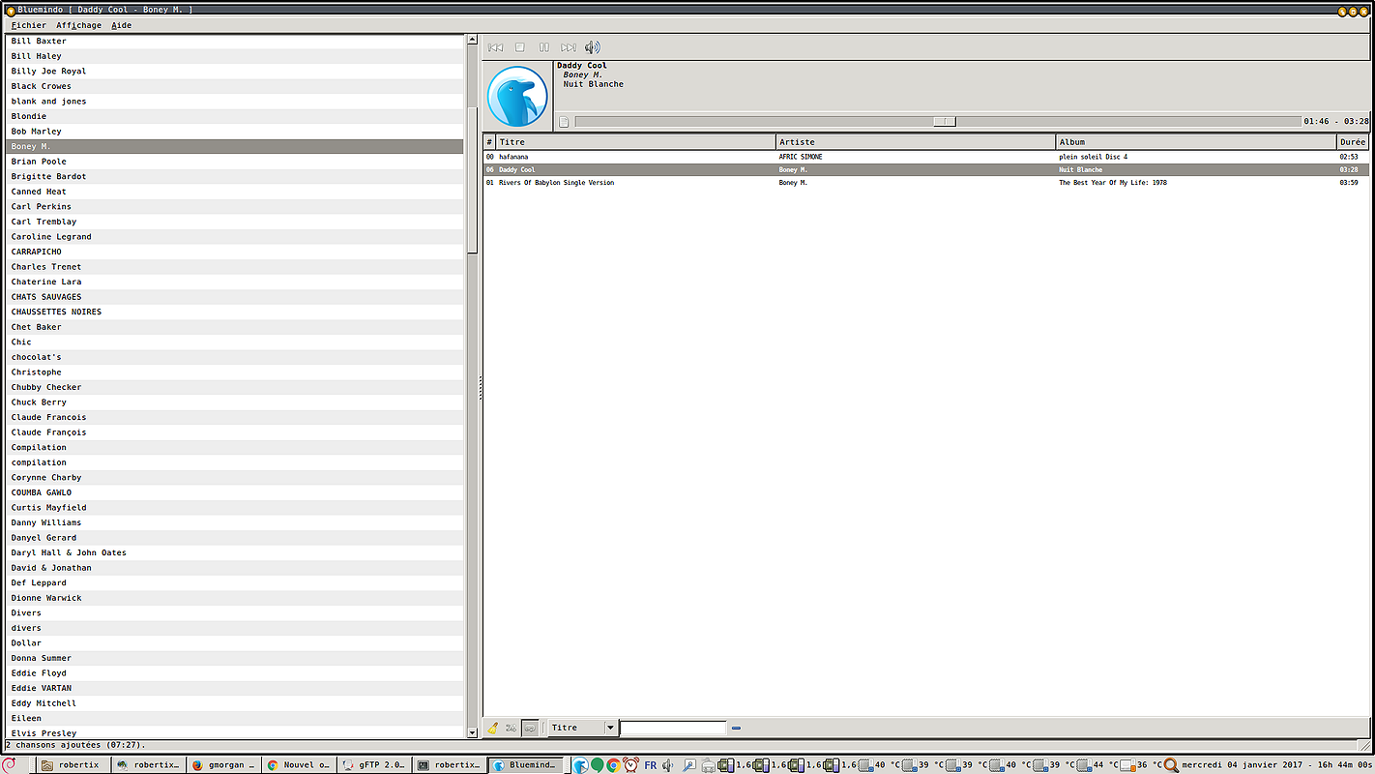
Task: Click the playlist search input field
Action: [x=673, y=728]
